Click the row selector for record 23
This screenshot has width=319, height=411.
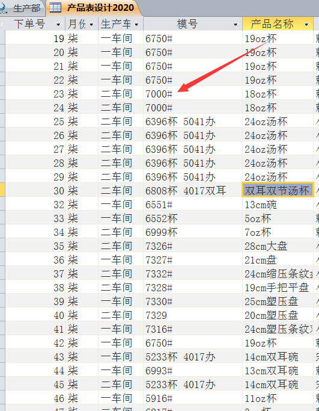coord(2,93)
